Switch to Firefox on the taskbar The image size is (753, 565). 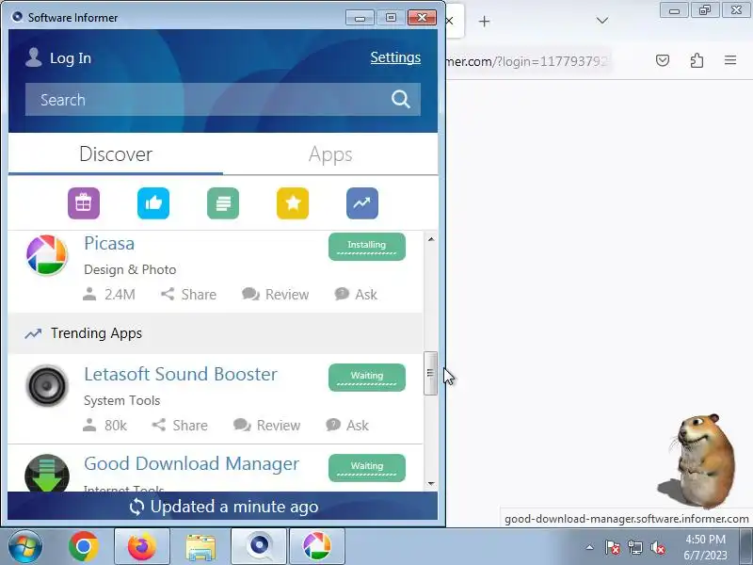pyautogui.click(x=142, y=547)
